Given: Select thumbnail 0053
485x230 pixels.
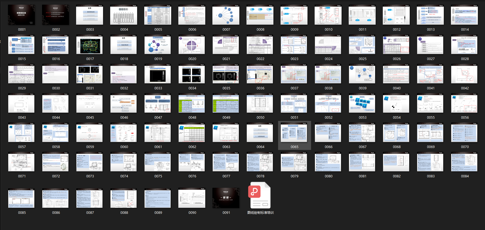Looking at the screenshot, I should pyautogui.click(x=362, y=103).
